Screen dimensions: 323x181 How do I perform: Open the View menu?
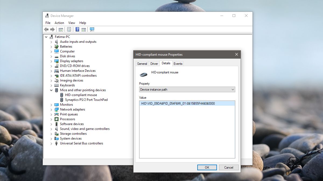72,23
